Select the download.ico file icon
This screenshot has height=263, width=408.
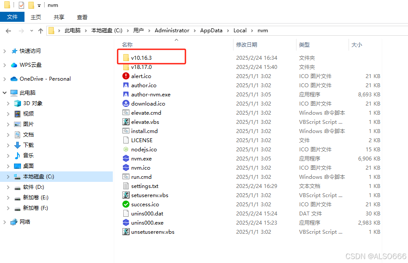point(126,104)
